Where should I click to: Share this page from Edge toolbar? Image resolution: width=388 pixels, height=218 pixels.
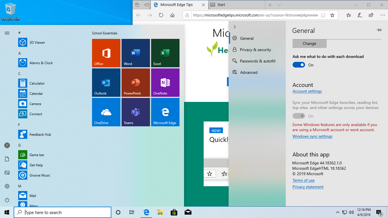(x=371, y=15)
